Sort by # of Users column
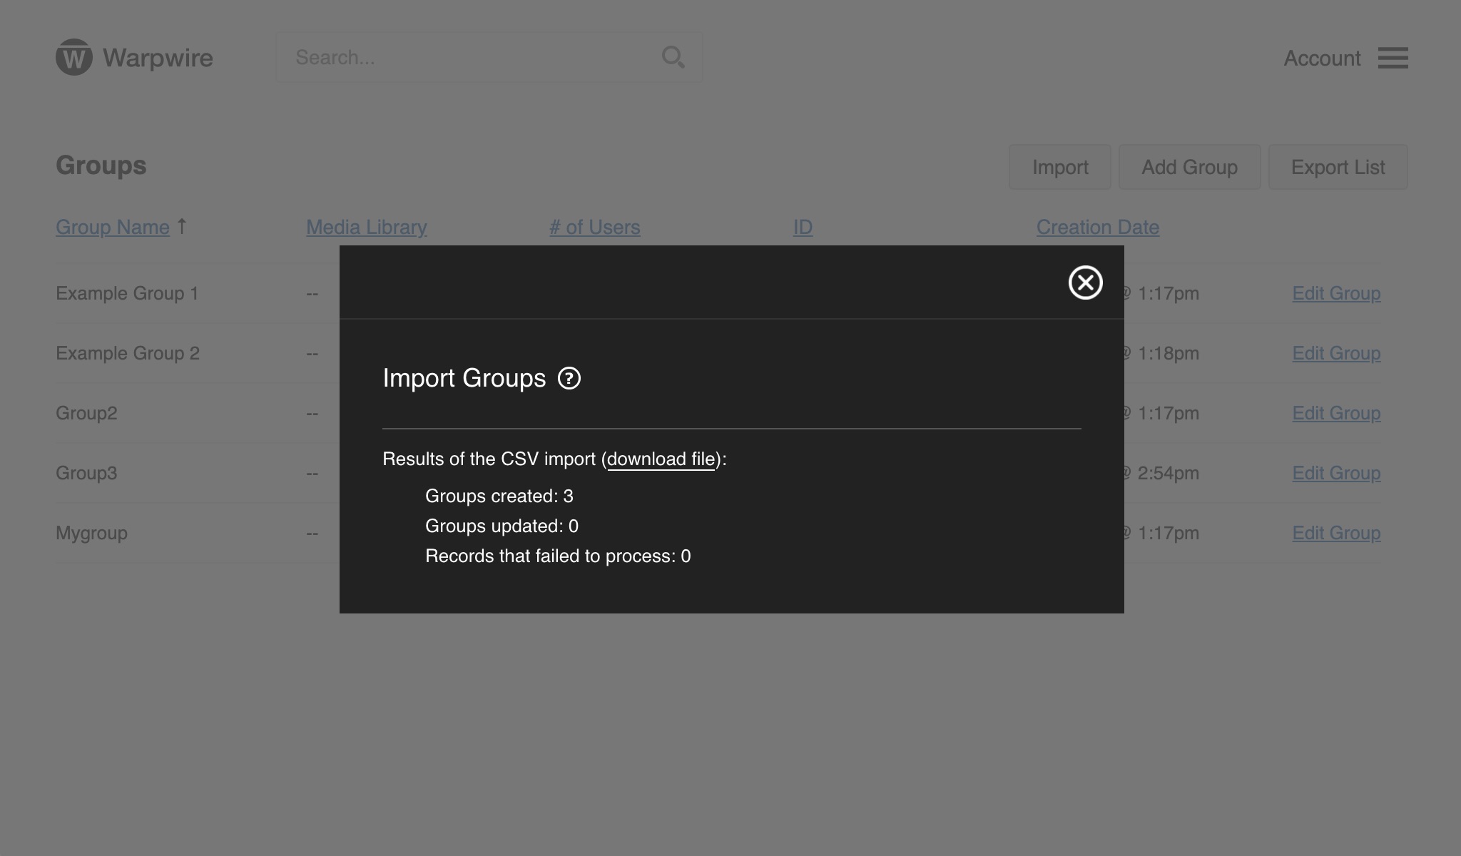 [x=594, y=227]
